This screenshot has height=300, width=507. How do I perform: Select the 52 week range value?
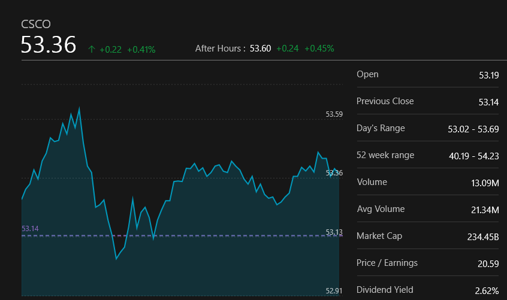(x=473, y=156)
